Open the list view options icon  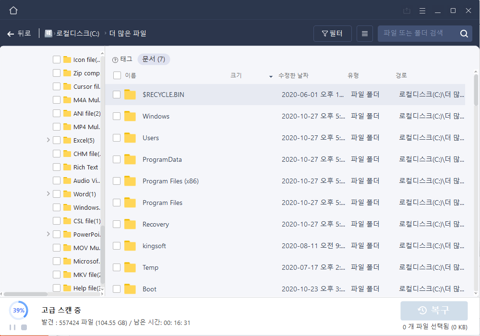pyautogui.click(x=364, y=34)
